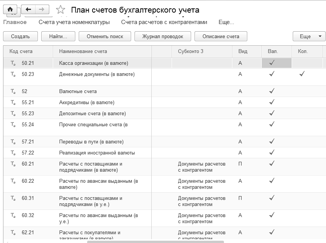Click account icon beside code 52
326x243 pixels.
coord(13,92)
